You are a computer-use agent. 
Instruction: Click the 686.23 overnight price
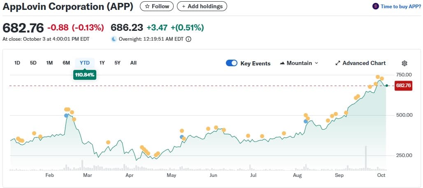[x=127, y=28]
